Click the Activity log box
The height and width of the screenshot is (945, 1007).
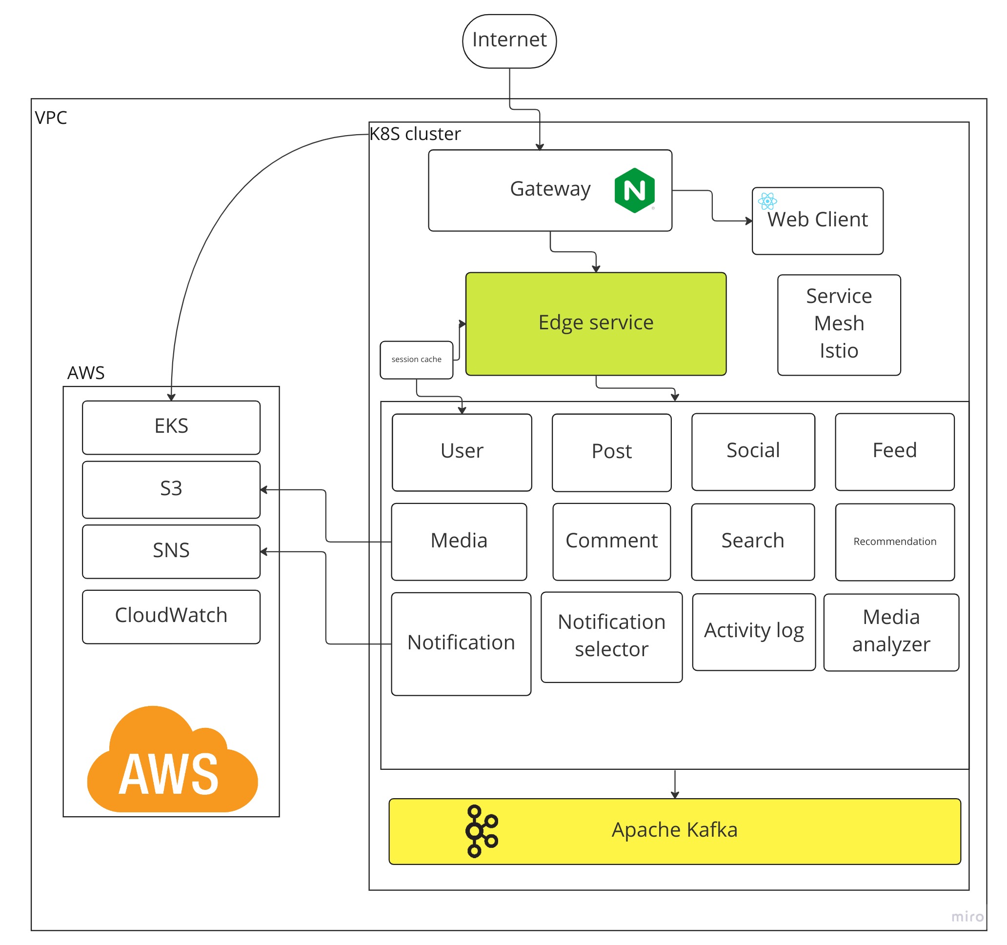[754, 631]
